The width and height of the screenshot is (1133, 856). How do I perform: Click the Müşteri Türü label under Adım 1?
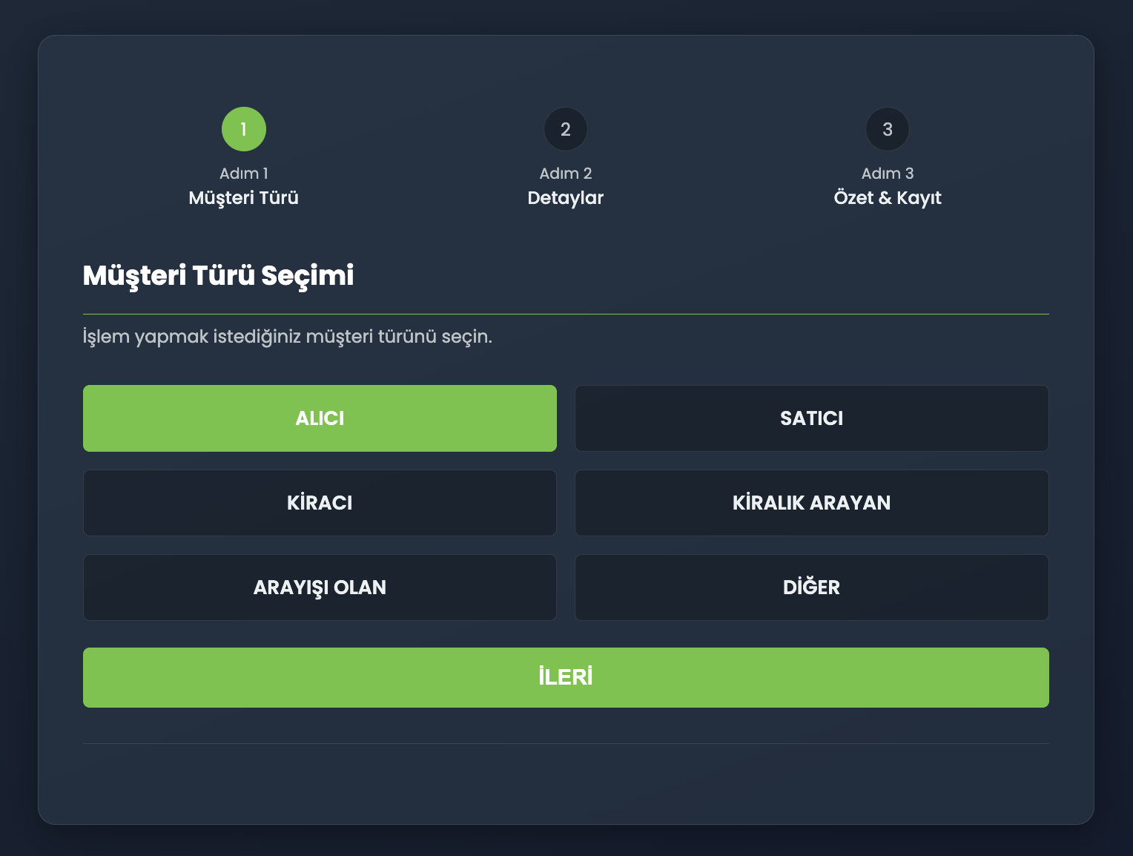pos(243,198)
